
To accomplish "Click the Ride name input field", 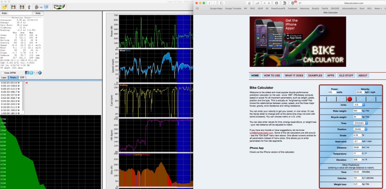I will [x=20, y=13].
